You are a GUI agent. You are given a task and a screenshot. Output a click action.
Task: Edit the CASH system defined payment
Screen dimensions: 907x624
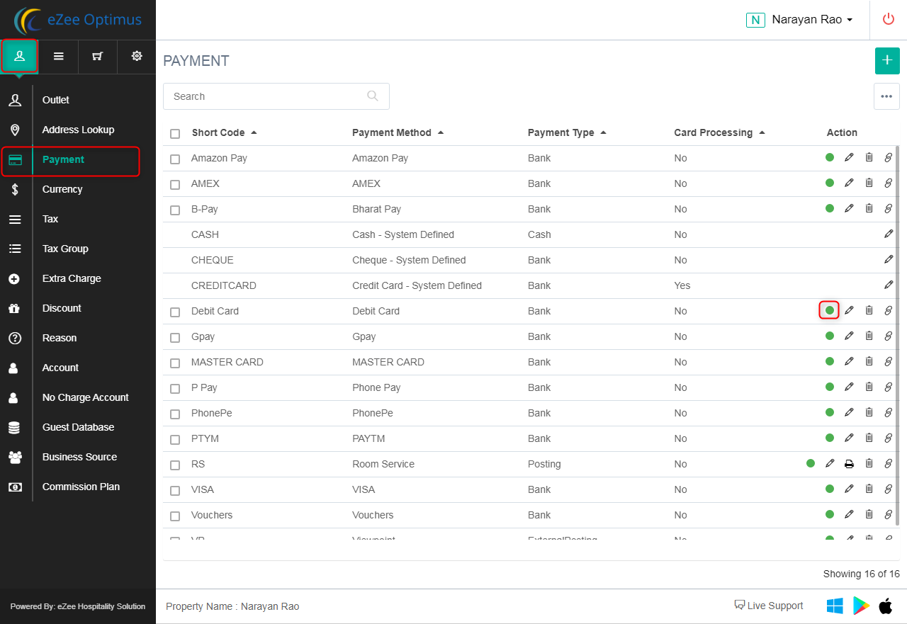pyautogui.click(x=889, y=234)
